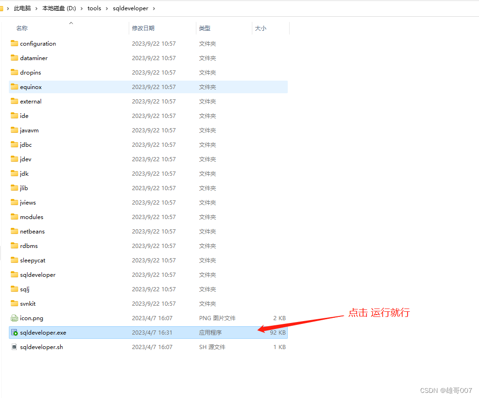The width and height of the screenshot is (479, 398).
Task: Sort files by 大小 column header
Action: pyautogui.click(x=261, y=28)
